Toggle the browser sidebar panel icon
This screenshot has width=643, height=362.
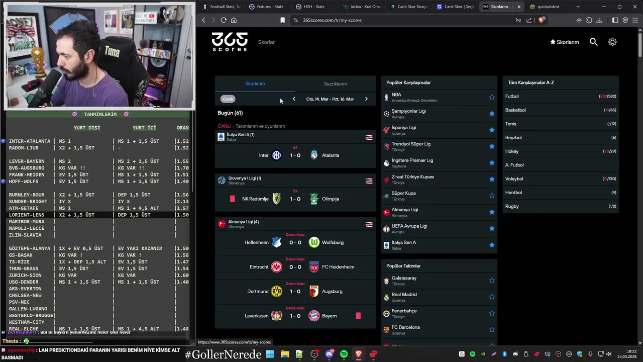pyautogui.click(x=615, y=20)
